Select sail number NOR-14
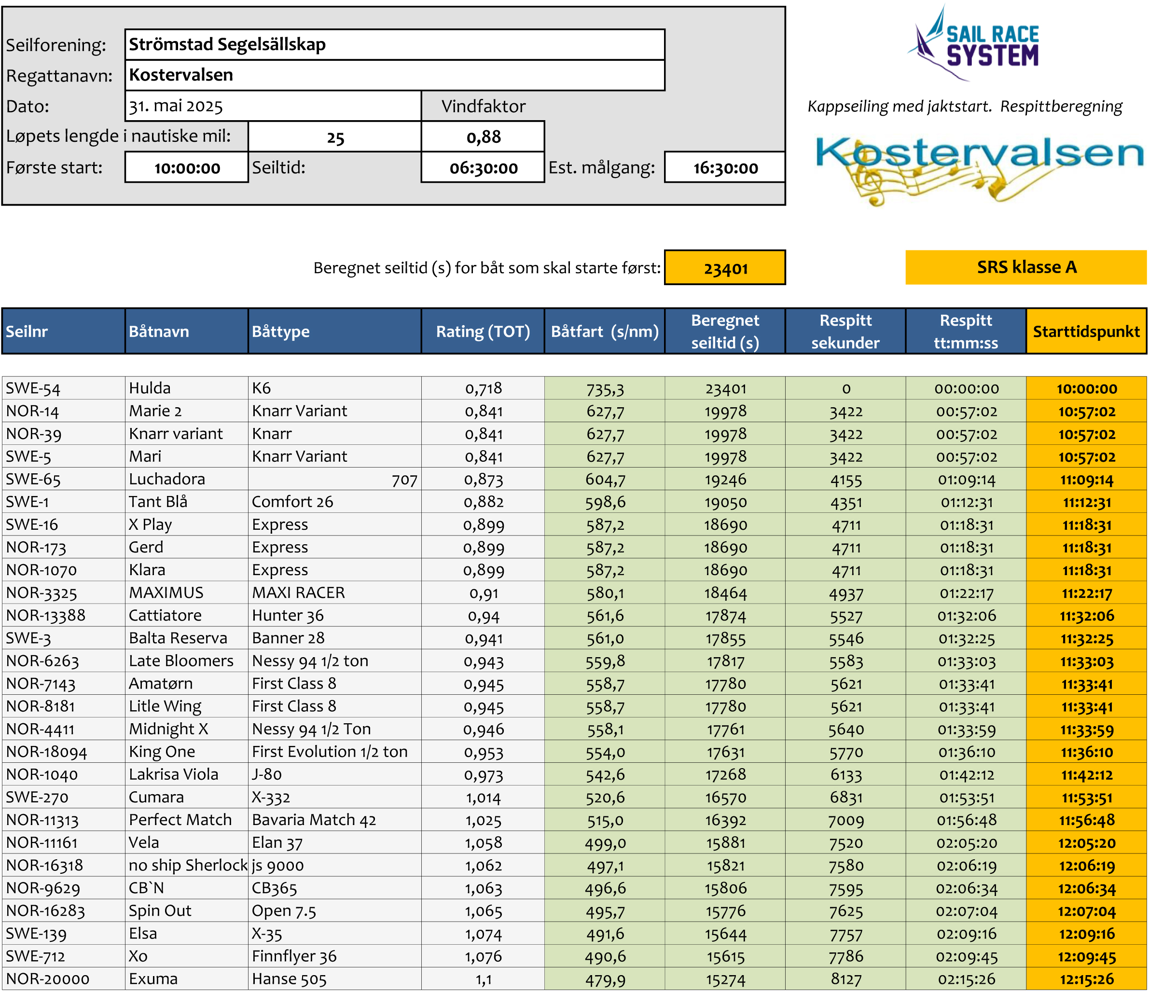 [64, 411]
